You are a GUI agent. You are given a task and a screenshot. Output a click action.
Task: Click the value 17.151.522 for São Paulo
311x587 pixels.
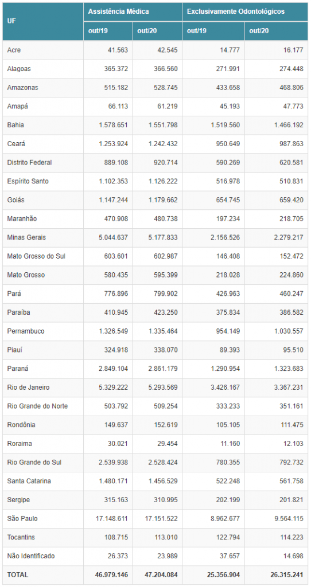pyautogui.click(x=160, y=518)
